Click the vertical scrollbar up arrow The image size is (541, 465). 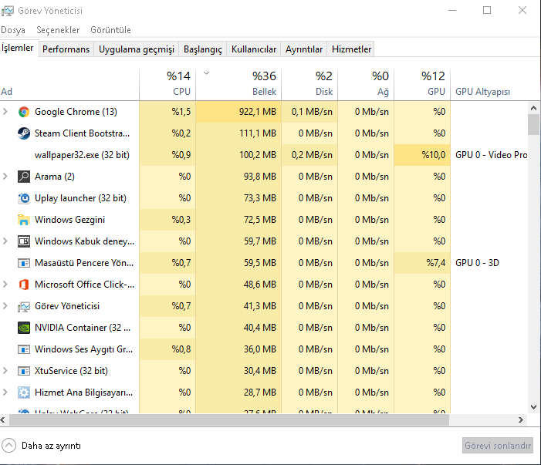(x=534, y=108)
